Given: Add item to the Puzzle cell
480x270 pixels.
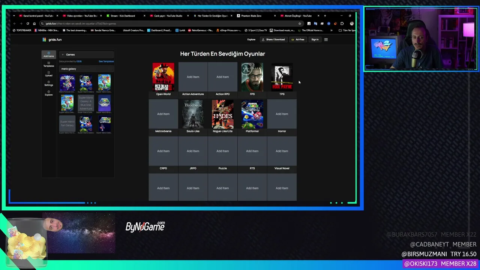Looking at the screenshot, I should tap(223, 151).
